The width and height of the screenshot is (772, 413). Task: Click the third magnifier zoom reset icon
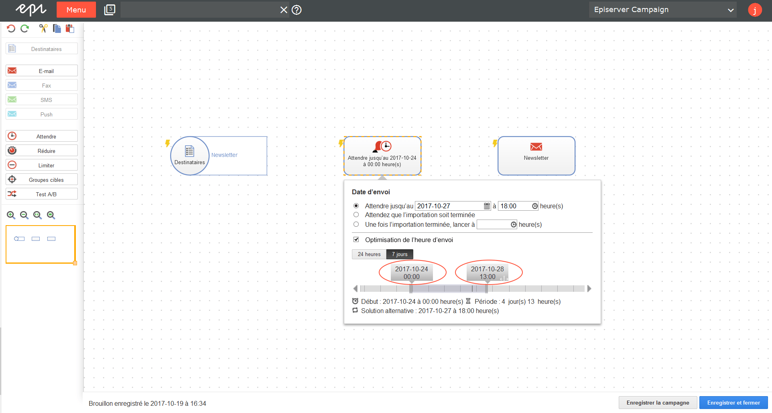tap(38, 215)
